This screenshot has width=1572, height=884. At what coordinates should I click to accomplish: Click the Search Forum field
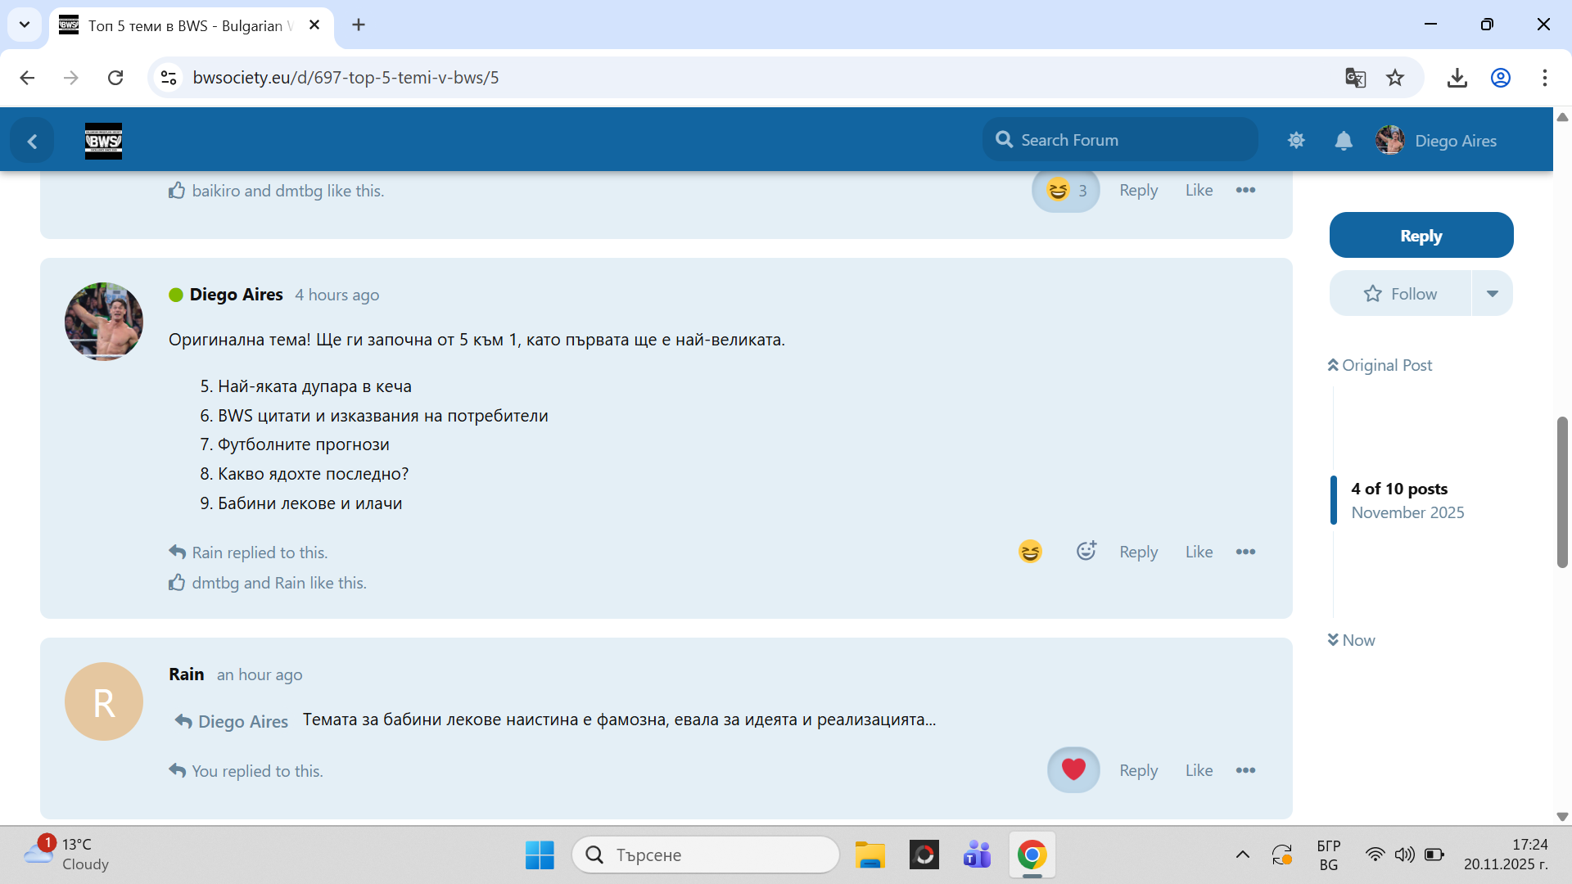pos(1130,140)
